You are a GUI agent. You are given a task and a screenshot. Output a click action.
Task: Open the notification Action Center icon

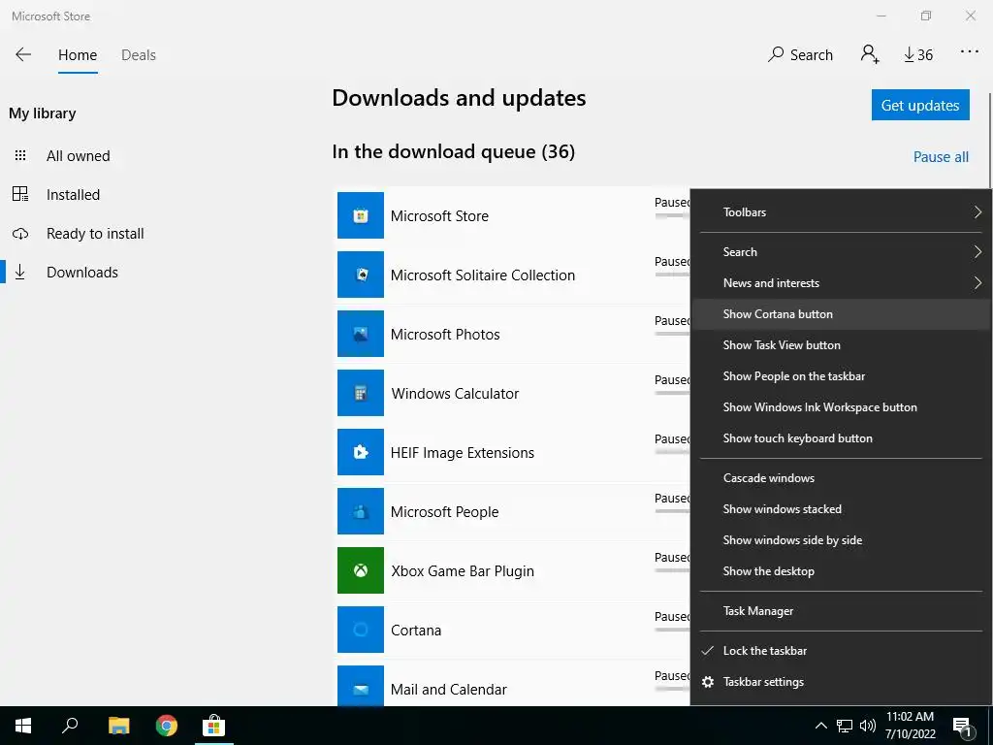(963, 728)
